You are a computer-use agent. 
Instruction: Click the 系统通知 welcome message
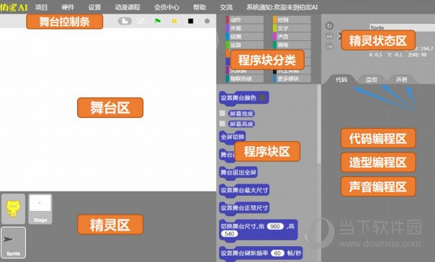point(282,7)
